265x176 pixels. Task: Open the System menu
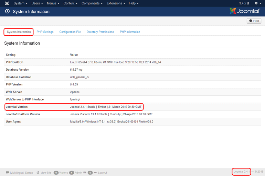pyautogui.click(x=20, y=3)
